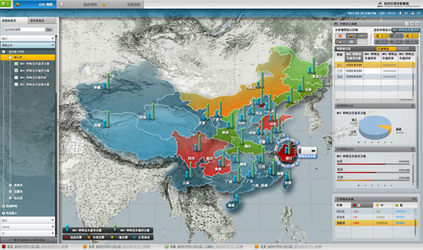The width and height of the screenshot is (423, 250).
Task: Click the first yellow pen indicator button
Action: [x=381, y=36]
